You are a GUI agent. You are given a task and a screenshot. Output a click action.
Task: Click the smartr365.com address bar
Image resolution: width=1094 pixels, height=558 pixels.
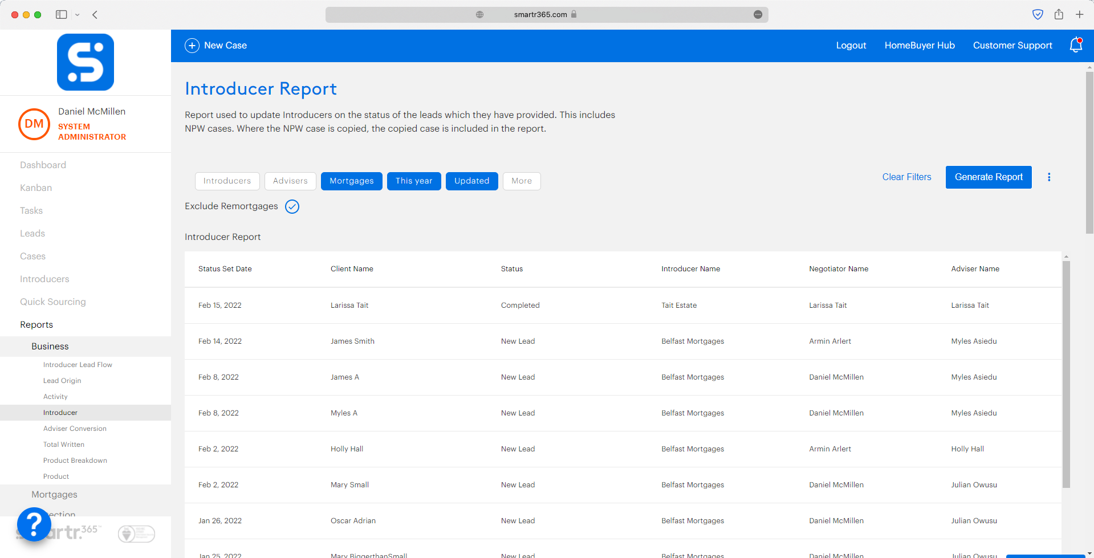tap(547, 14)
